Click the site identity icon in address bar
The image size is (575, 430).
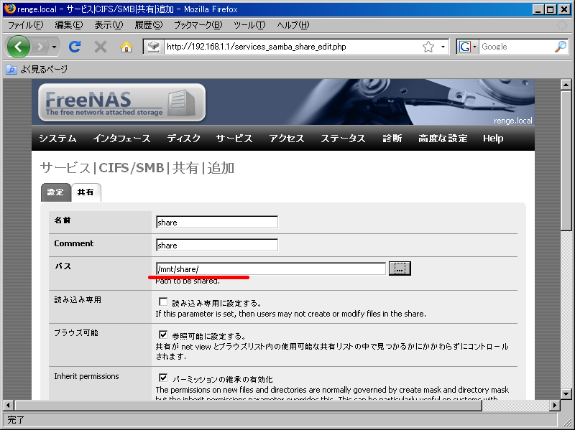[x=153, y=47]
